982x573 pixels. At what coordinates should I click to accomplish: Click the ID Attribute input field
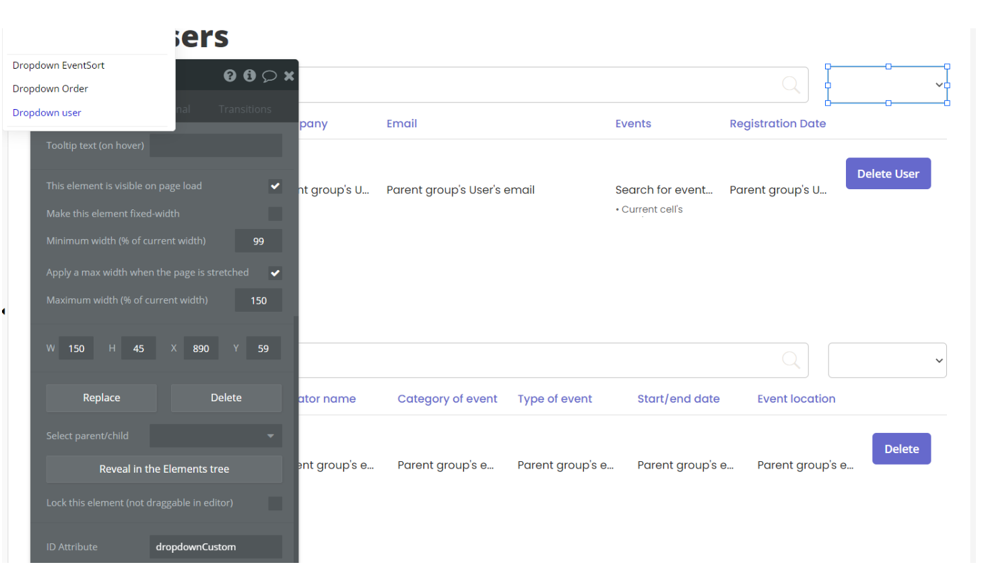[216, 547]
